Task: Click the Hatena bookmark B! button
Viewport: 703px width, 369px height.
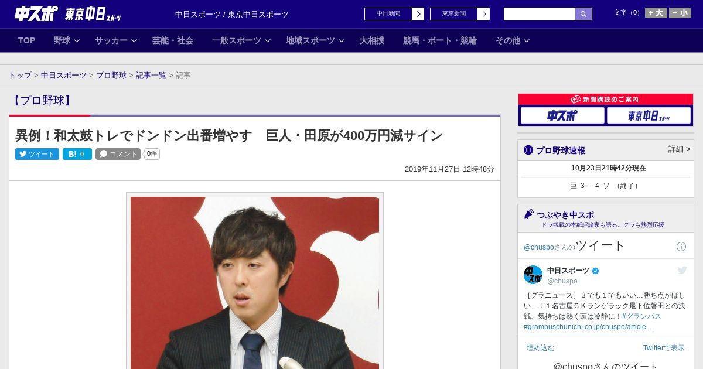Action: coord(77,154)
